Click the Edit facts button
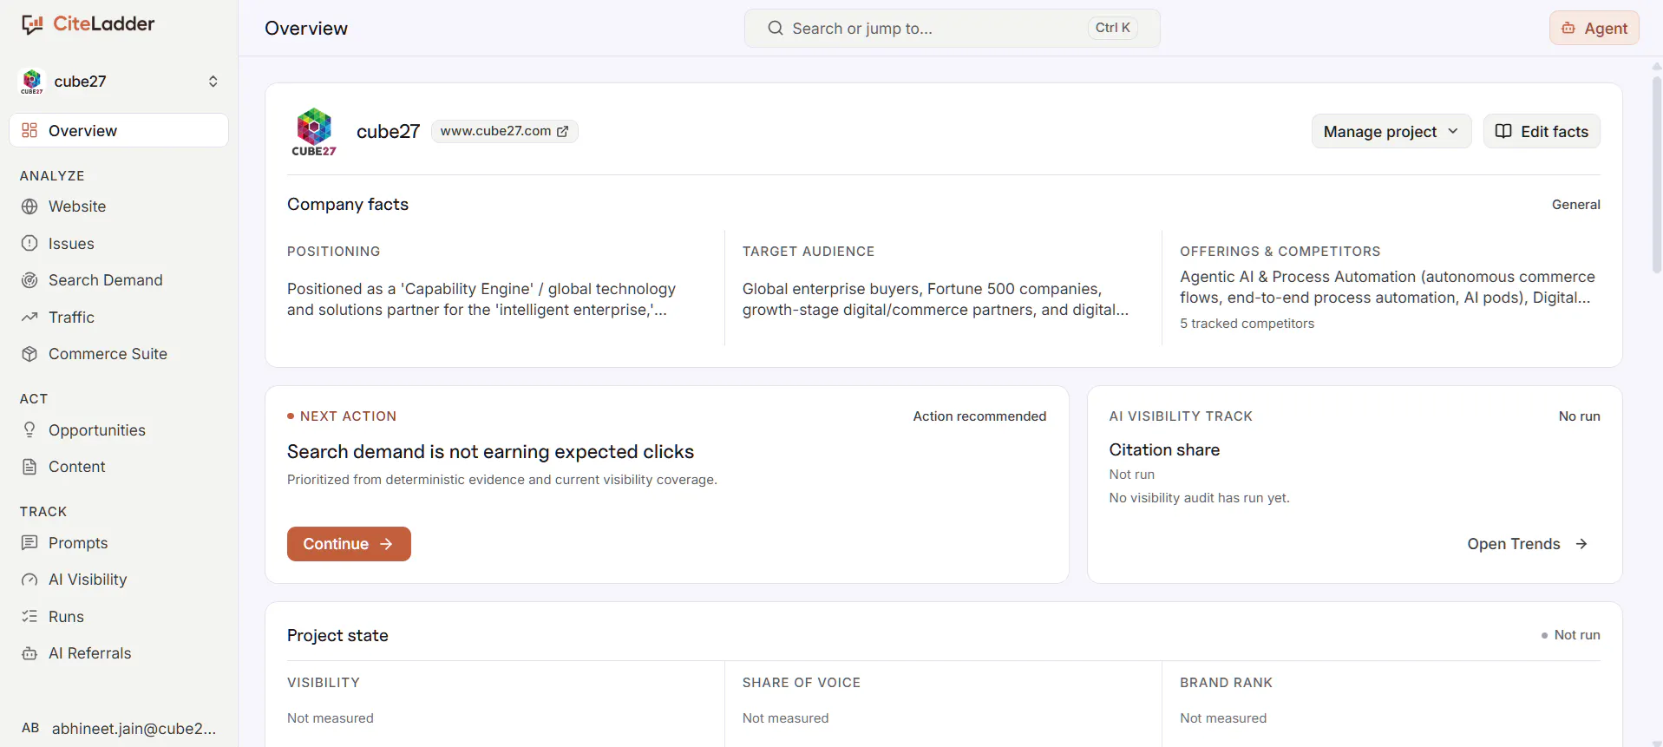This screenshot has height=747, width=1663. pyautogui.click(x=1542, y=131)
